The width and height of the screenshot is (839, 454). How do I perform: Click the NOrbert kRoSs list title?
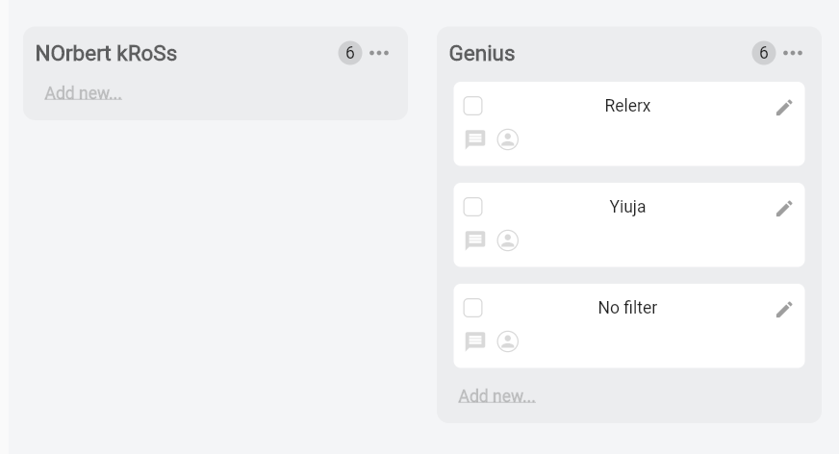tap(106, 54)
